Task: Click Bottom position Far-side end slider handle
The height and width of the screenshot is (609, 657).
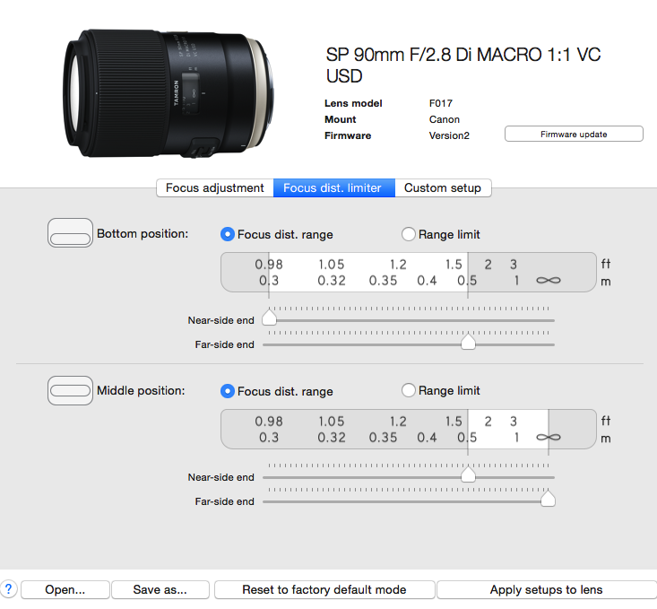Action: coord(468,342)
